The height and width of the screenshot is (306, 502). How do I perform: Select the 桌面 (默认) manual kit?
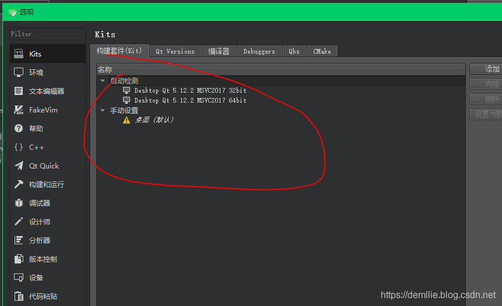(x=155, y=120)
